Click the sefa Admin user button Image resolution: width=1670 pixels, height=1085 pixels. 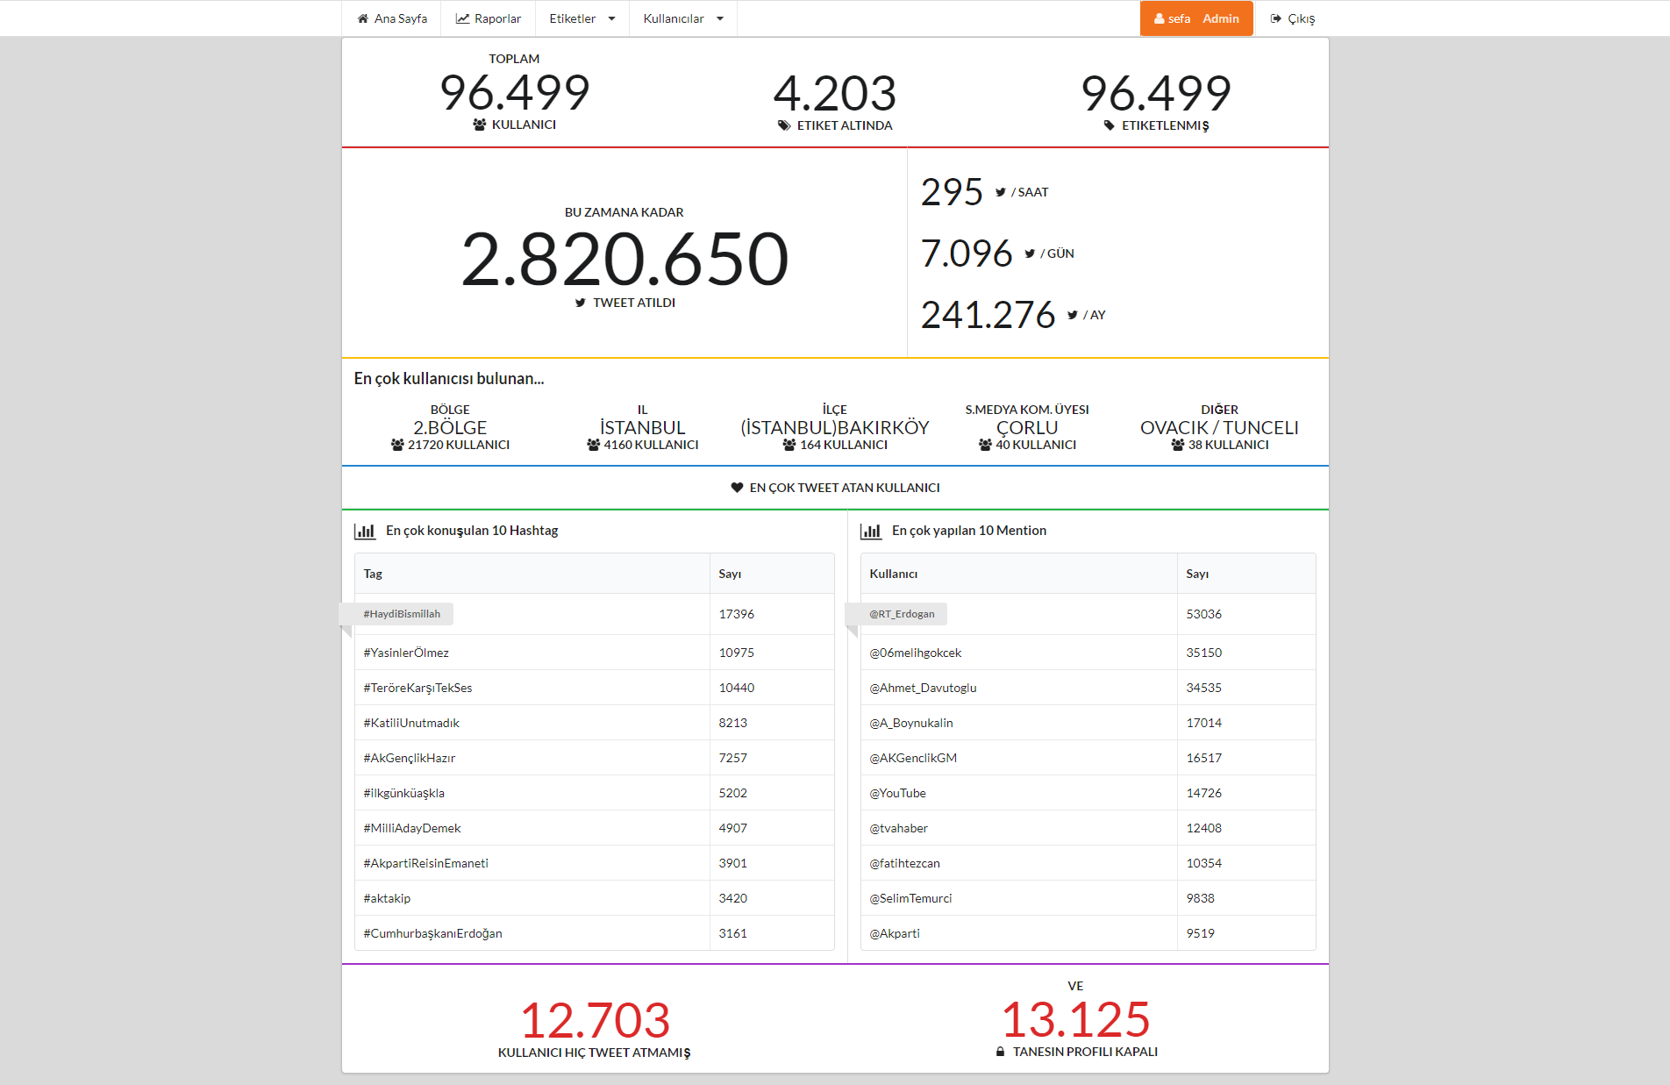pos(1196,18)
